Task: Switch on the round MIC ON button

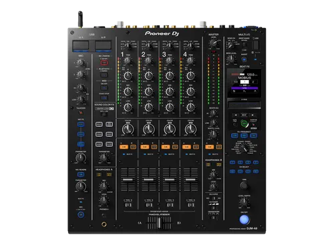Action: 81,215
